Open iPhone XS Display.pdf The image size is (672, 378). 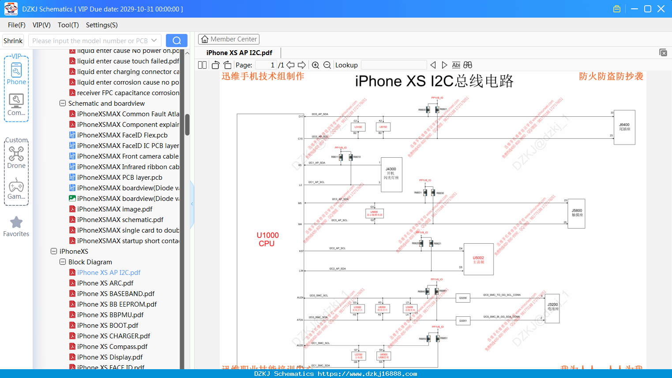110,357
